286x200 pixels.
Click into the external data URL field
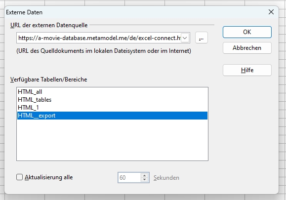99,38
